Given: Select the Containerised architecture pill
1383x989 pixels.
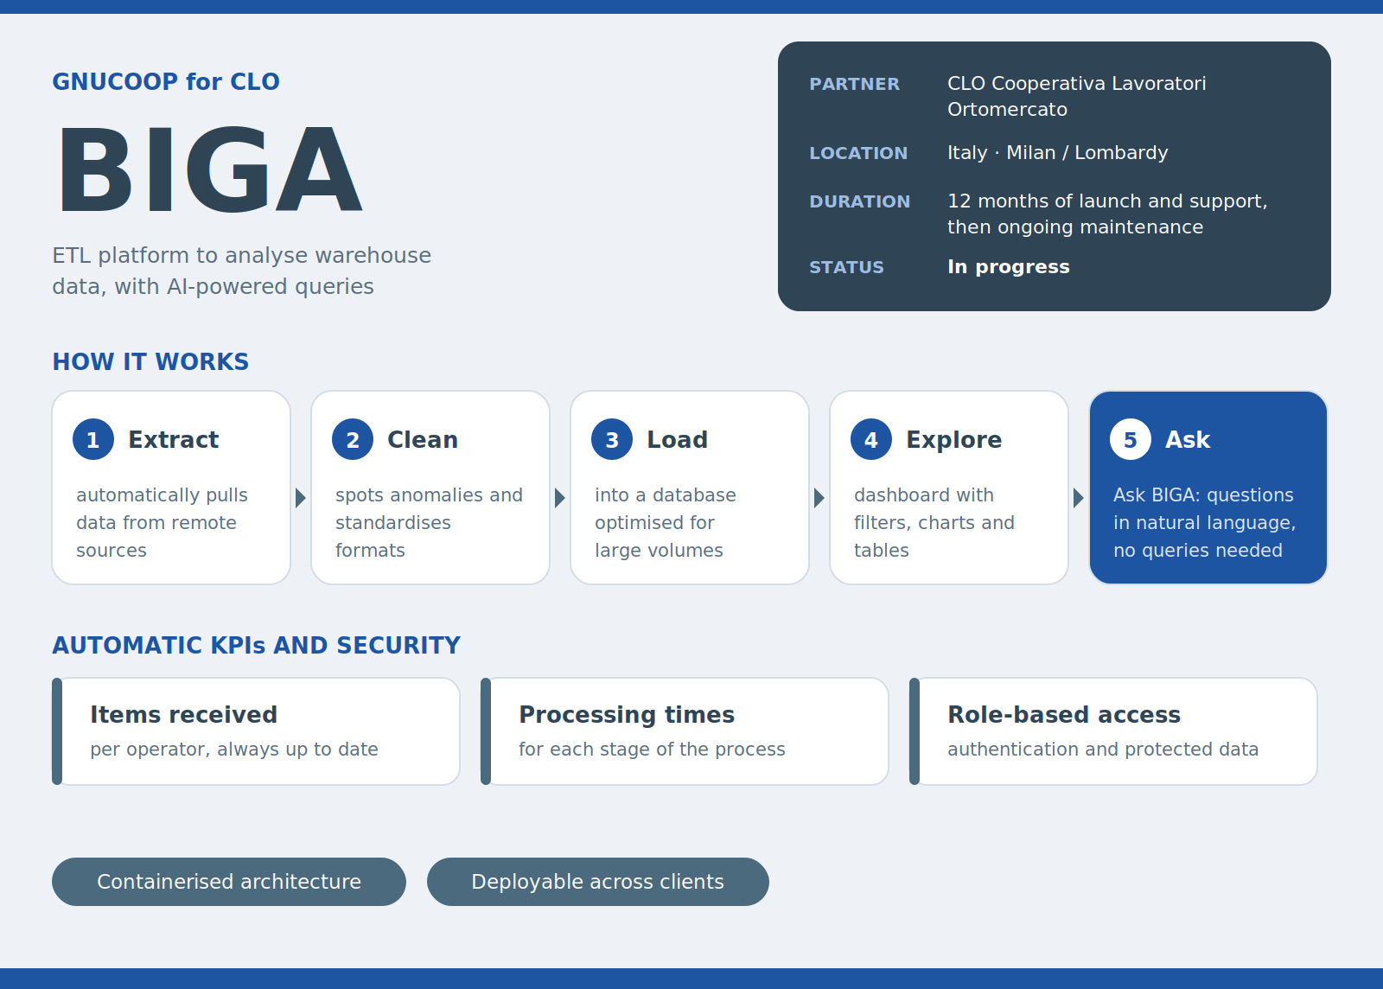Looking at the screenshot, I should tap(229, 882).
